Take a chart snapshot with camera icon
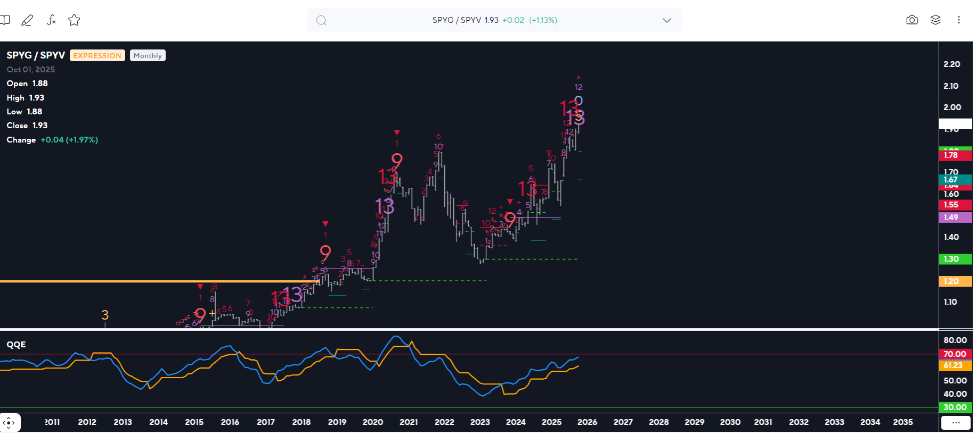This screenshot has width=977, height=434. coord(911,20)
